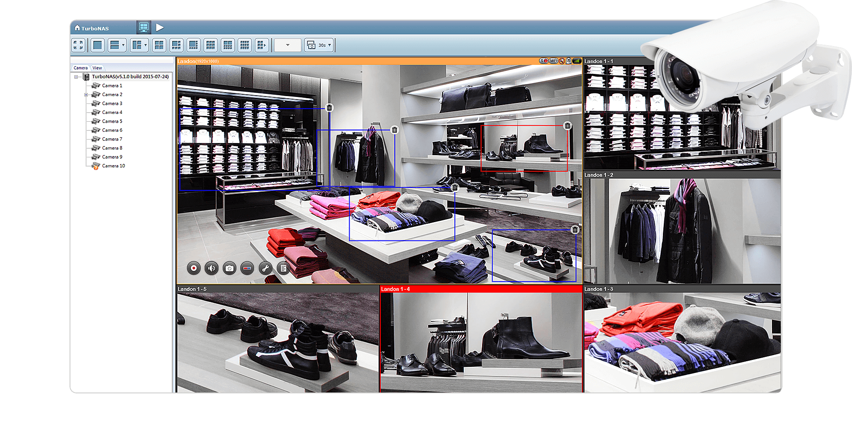
Task: Toggle the muted audio status icon
Action: pos(562,61)
